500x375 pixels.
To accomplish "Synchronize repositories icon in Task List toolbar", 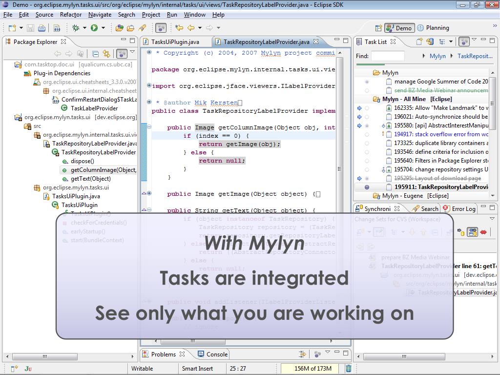I will click(x=430, y=42).
